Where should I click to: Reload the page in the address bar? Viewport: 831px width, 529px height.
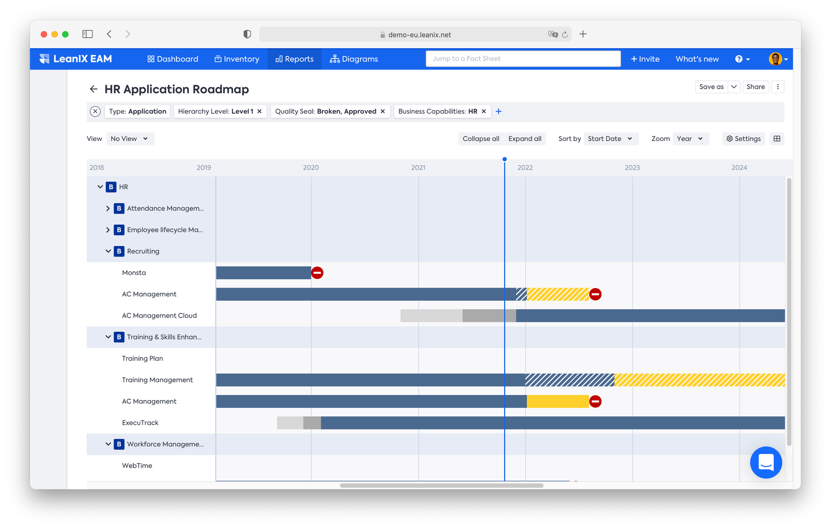tap(565, 34)
